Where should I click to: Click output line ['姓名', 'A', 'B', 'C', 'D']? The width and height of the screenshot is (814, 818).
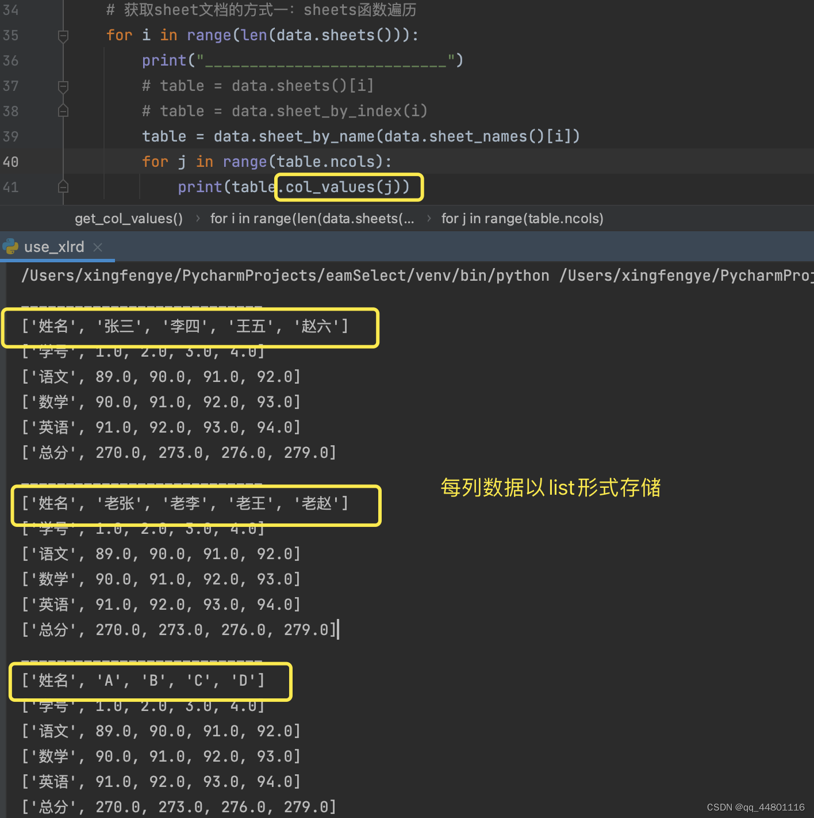click(143, 681)
